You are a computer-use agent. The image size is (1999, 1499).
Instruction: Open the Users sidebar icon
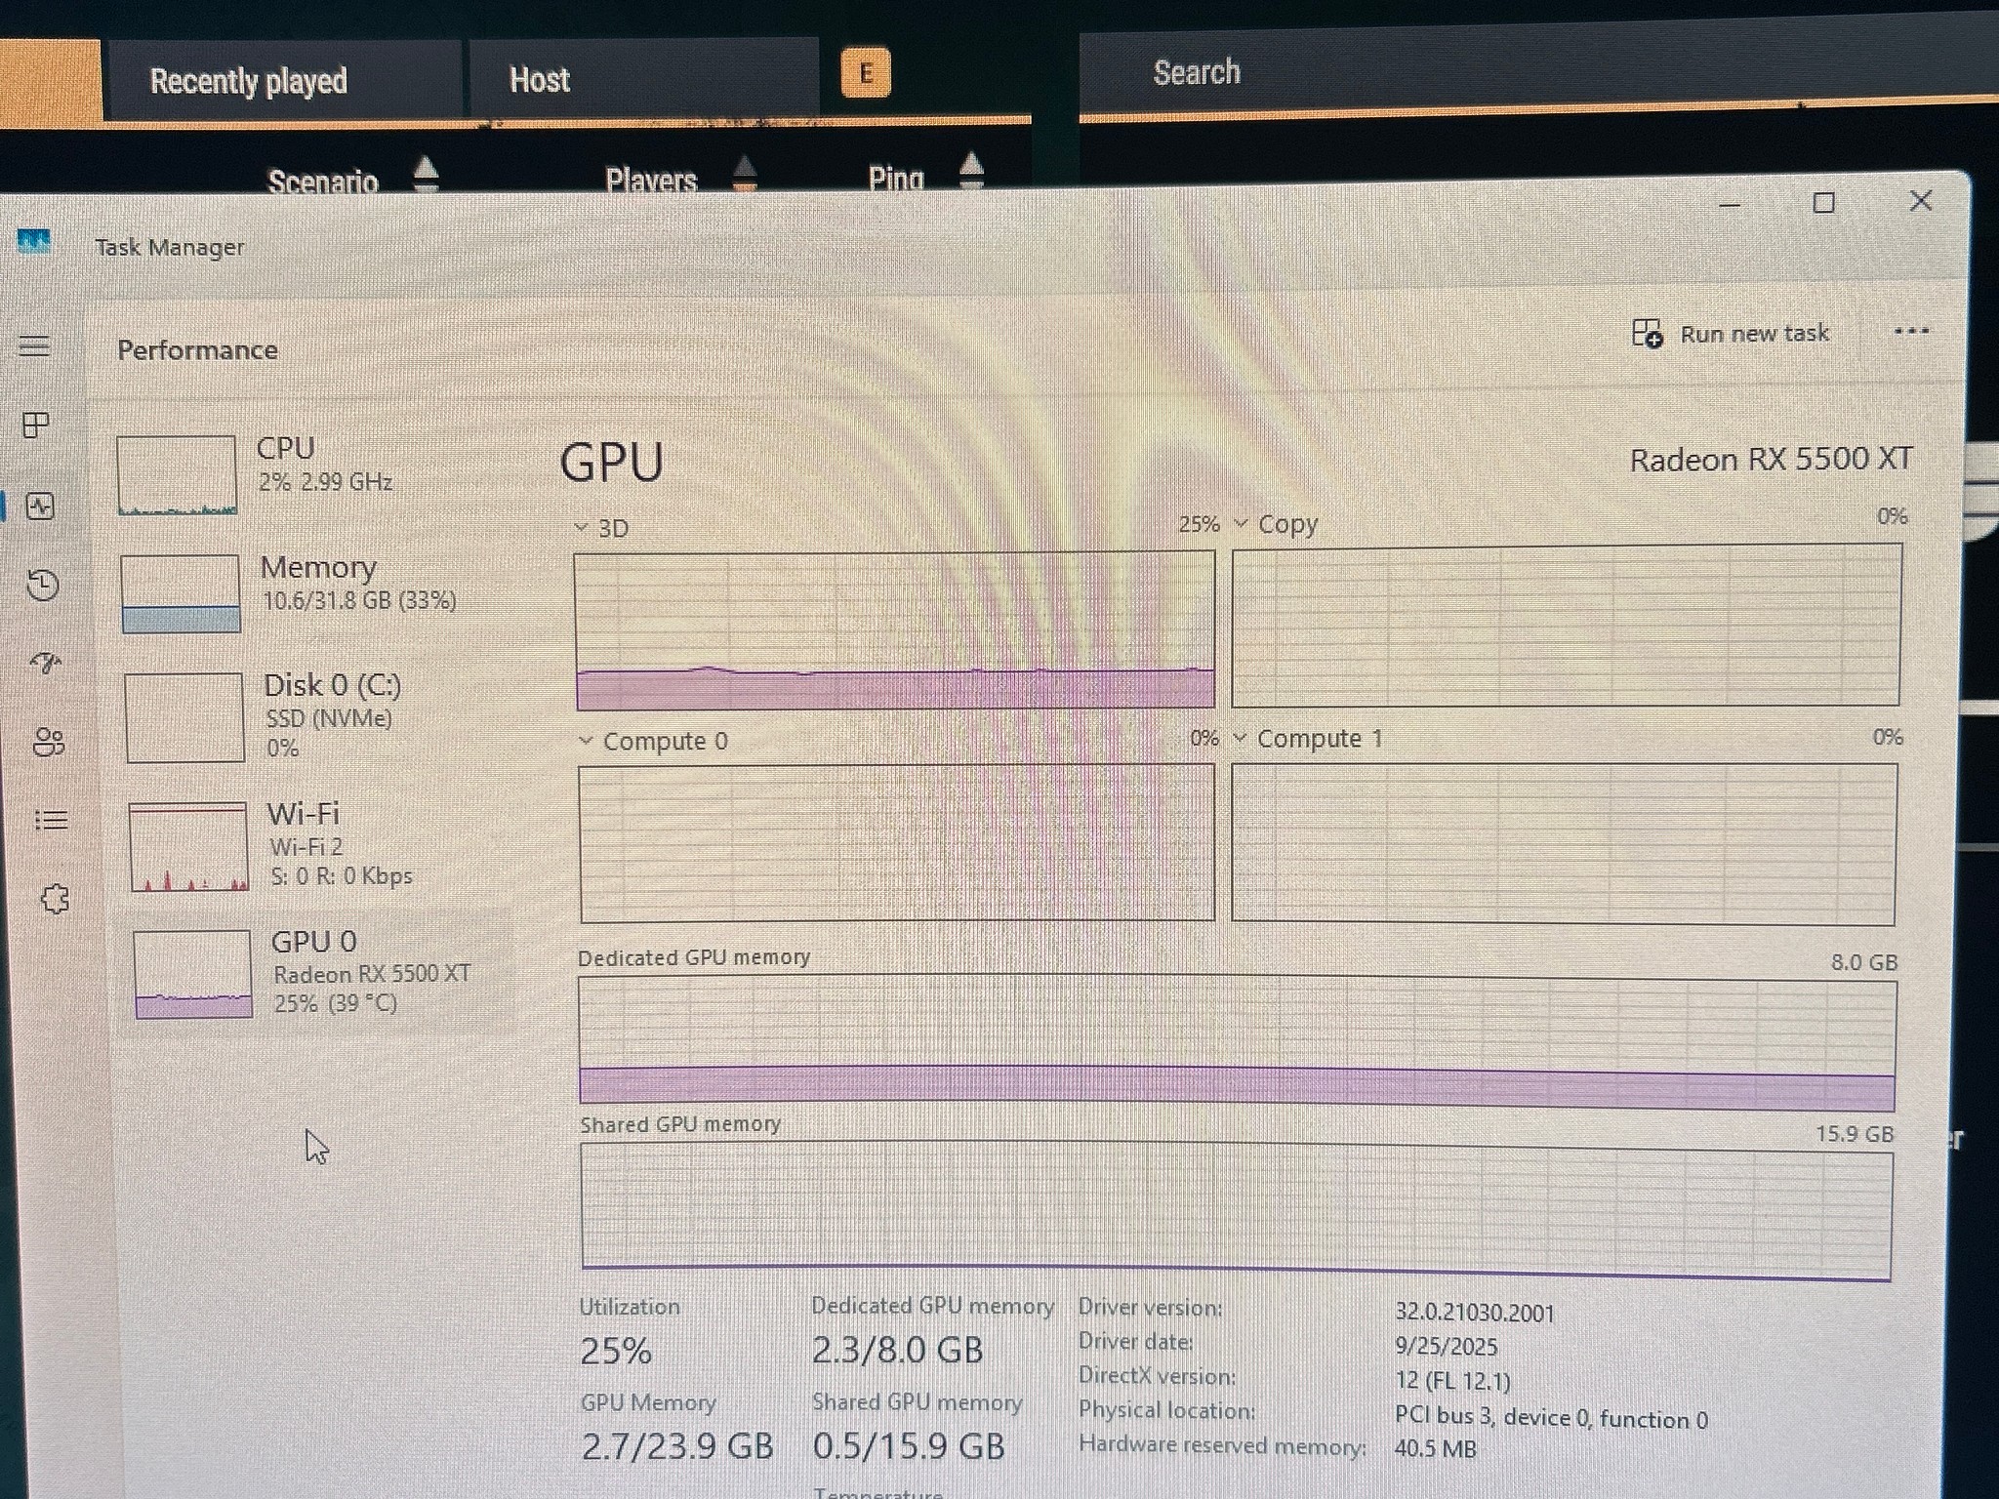49,743
